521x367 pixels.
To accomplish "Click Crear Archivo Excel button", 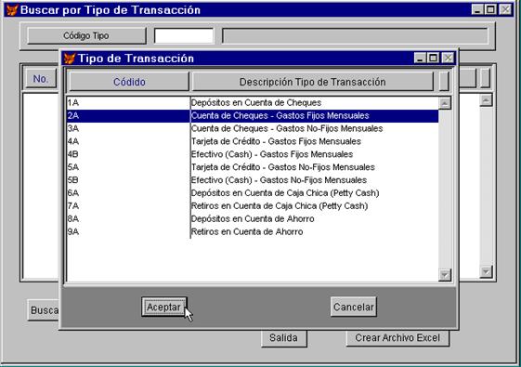I will coord(397,338).
